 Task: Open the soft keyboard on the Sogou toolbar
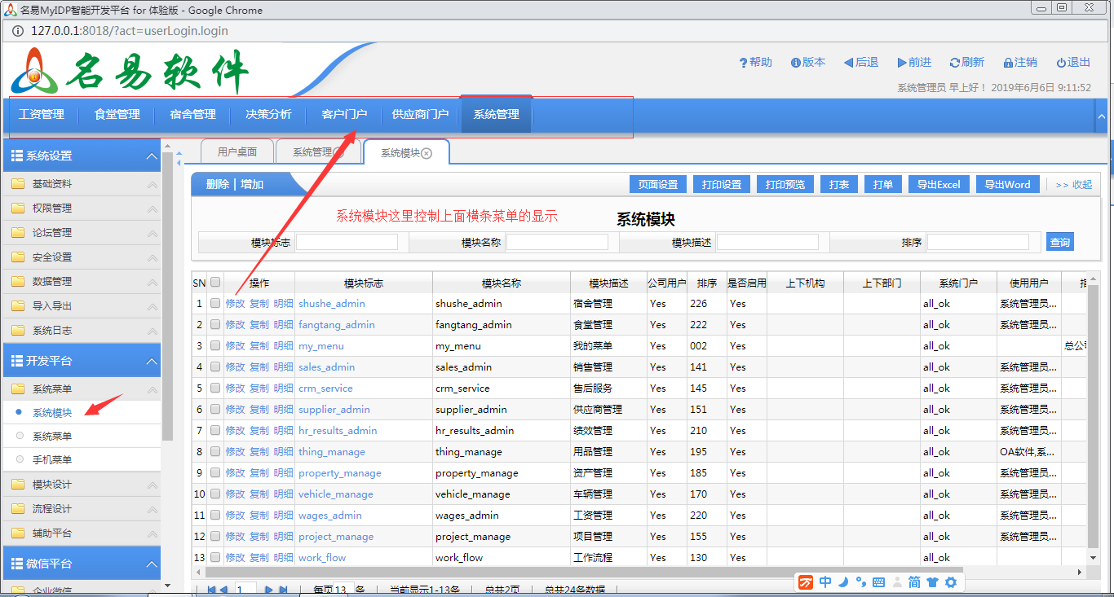coord(879,582)
